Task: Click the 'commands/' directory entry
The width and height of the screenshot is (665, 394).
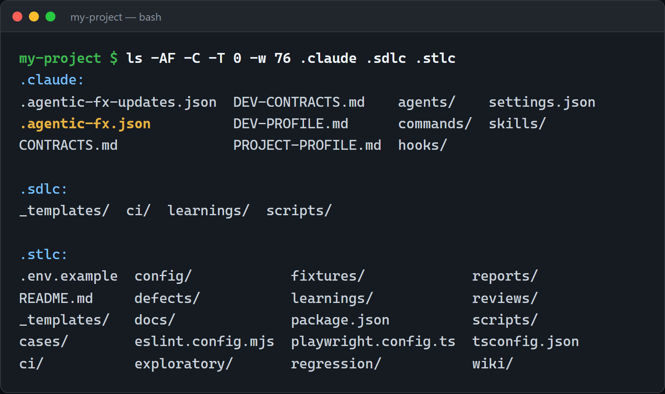Action: coord(435,124)
